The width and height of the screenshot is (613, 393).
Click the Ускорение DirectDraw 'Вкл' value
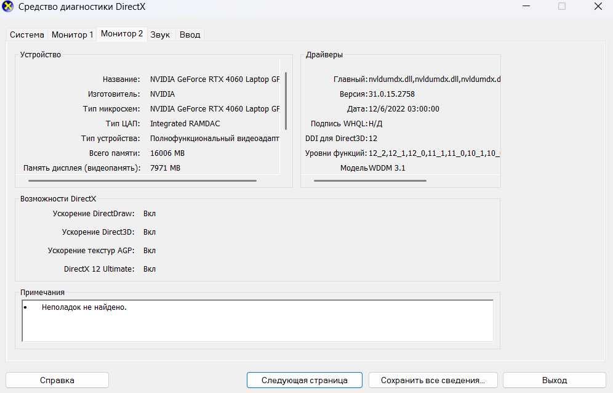coord(150,214)
